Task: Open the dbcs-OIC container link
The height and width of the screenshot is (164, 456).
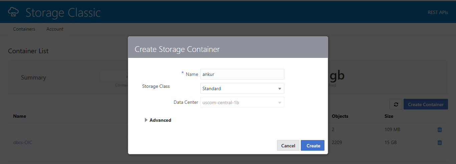Action: click(x=23, y=142)
